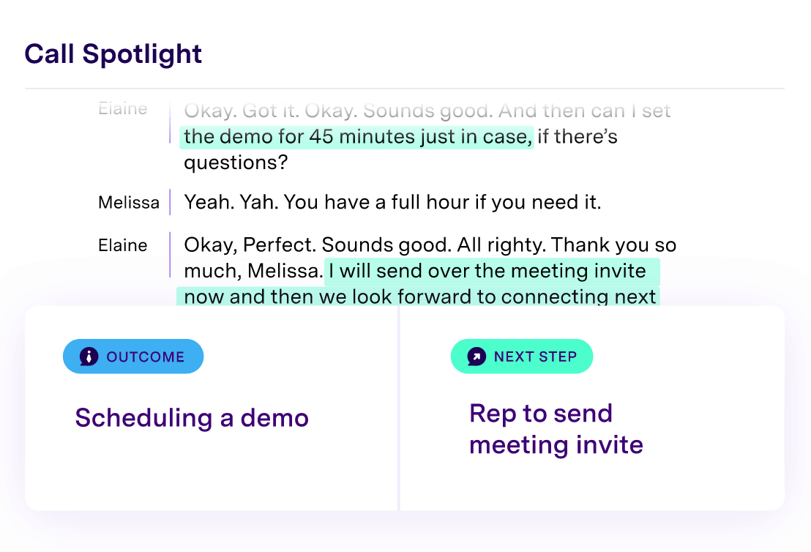Expand the faded transcript line at the top
This screenshot has width=811, height=552.
[x=427, y=110]
